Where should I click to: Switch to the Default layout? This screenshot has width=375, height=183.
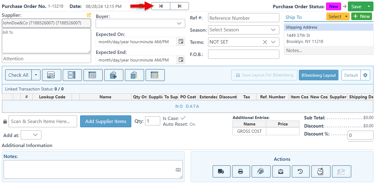[351, 75]
